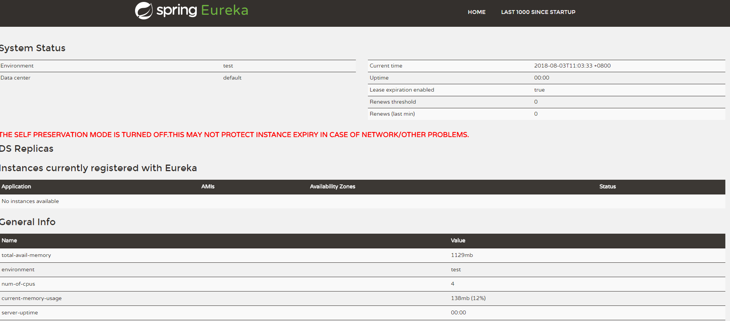Click the 'spring Eureka' brand text
730x321 pixels.
[x=202, y=10]
